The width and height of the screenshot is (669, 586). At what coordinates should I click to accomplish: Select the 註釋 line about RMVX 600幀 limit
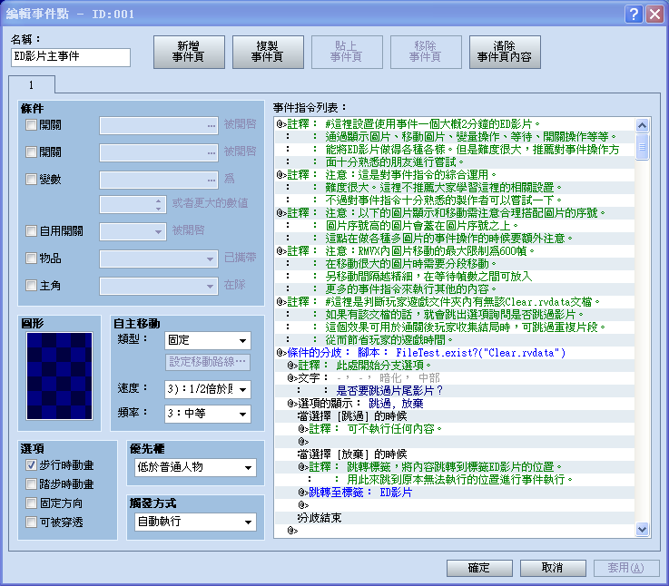click(455, 250)
